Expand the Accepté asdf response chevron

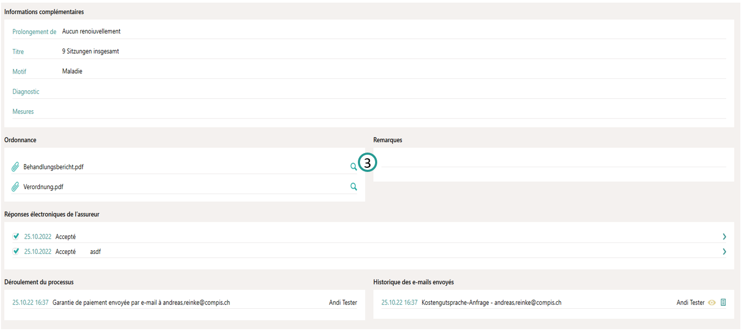pyautogui.click(x=724, y=252)
